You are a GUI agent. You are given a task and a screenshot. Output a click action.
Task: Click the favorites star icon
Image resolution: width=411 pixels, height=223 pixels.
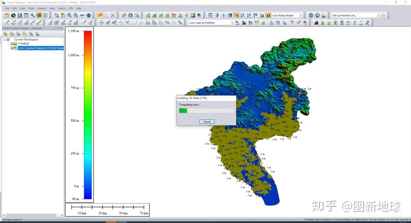383,15
